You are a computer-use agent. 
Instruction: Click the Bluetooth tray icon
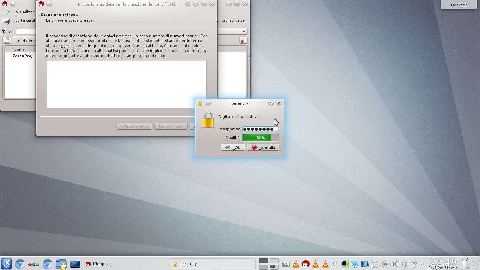click(x=404, y=264)
